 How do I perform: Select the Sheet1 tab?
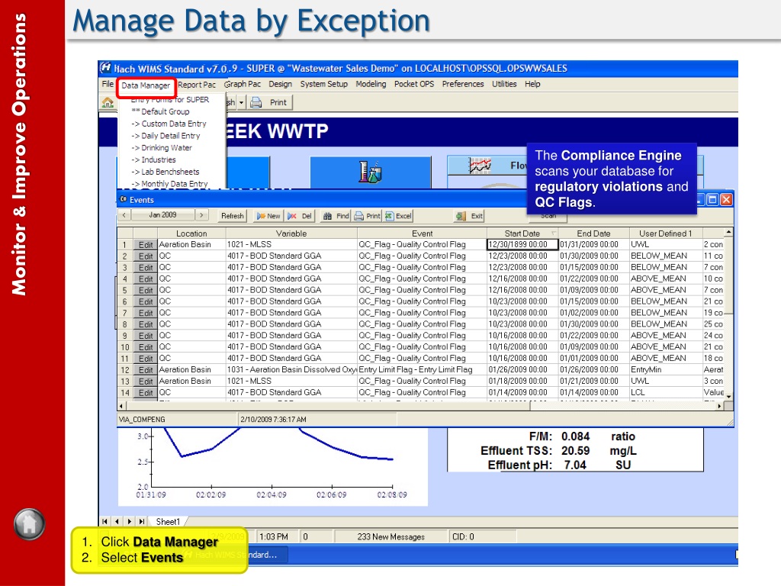168,522
